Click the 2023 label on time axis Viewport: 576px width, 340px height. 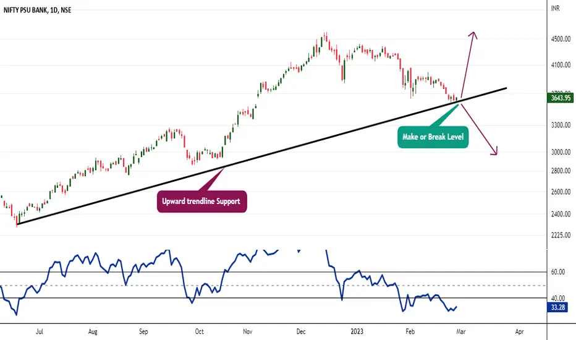357,331
